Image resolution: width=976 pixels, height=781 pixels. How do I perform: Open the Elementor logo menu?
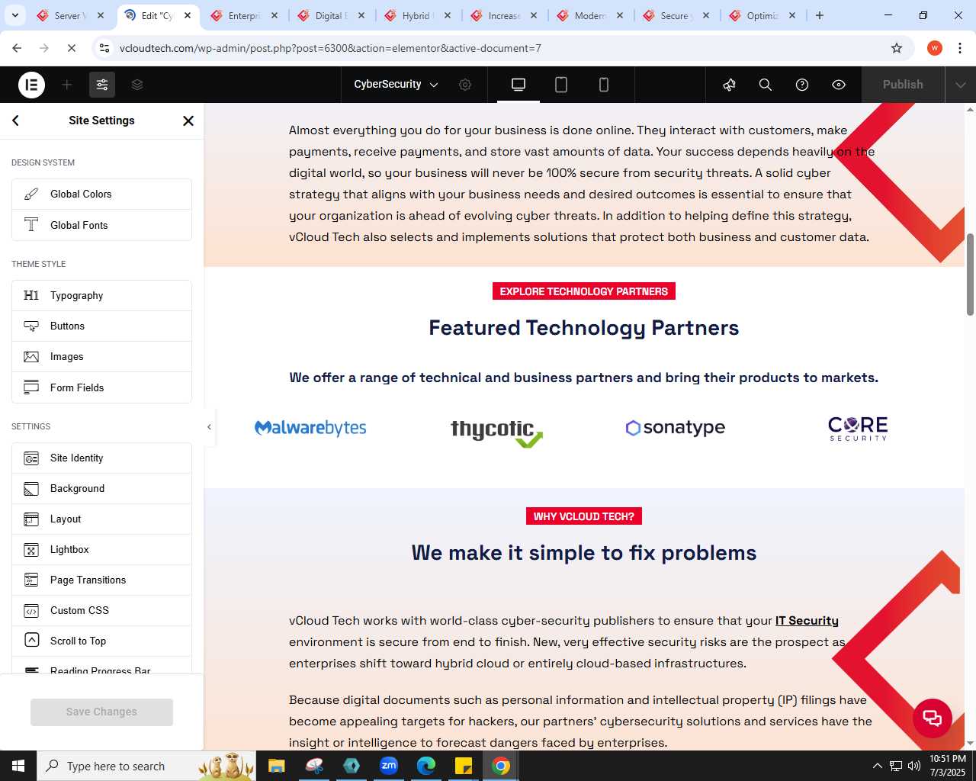pyautogui.click(x=31, y=85)
